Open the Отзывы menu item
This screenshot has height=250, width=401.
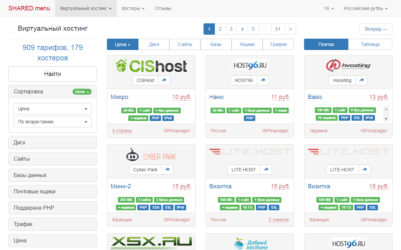click(163, 8)
